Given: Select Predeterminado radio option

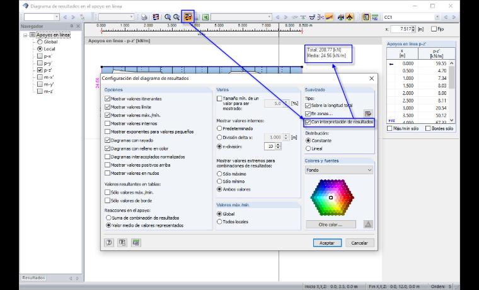Looking at the screenshot, I should [219, 129].
